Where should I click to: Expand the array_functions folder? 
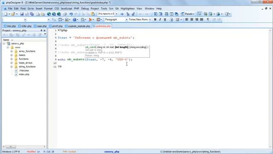12,51
